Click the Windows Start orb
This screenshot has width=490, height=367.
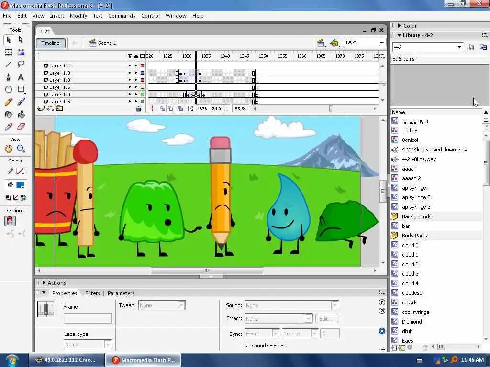point(12,360)
